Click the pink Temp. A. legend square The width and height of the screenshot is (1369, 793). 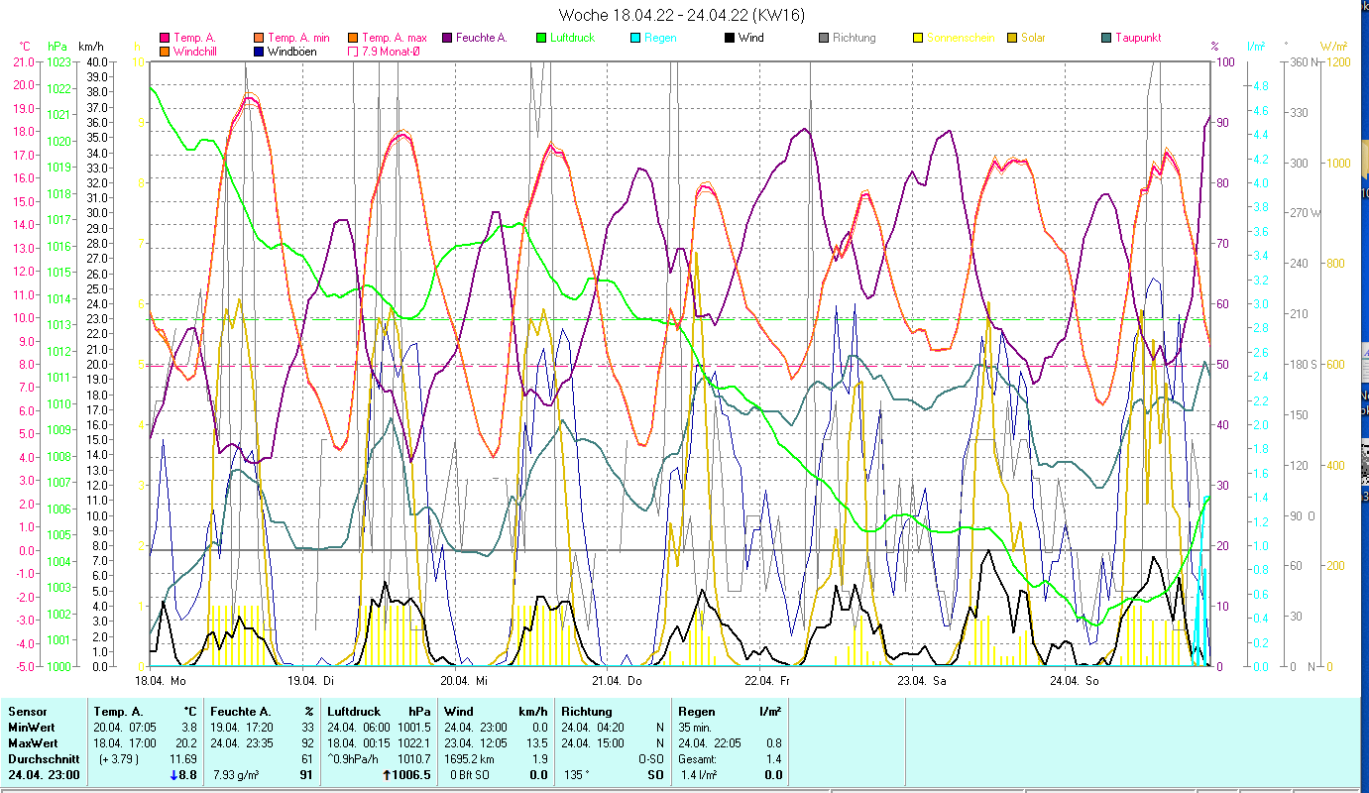[165, 39]
